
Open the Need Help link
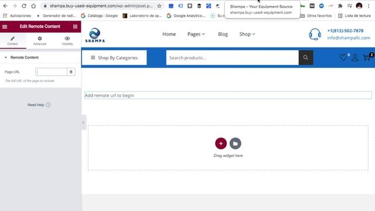click(x=39, y=105)
